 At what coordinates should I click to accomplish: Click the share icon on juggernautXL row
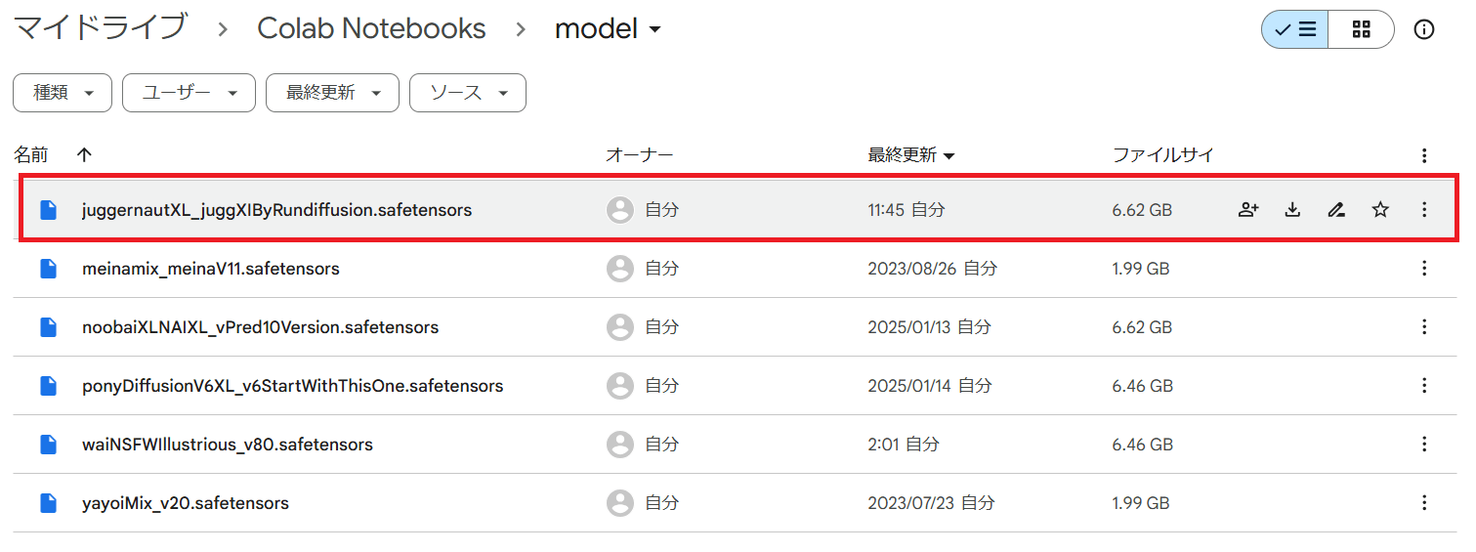pos(1247,209)
